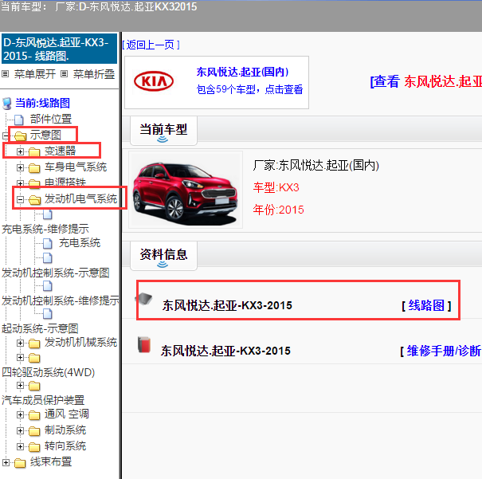Expand the 线束布置 folder
The width and height of the screenshot is (482, 479).
pyautogui.click(x=6, y=462)
